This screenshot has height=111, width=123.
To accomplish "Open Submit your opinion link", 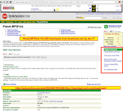I will [x=68, y=33].
